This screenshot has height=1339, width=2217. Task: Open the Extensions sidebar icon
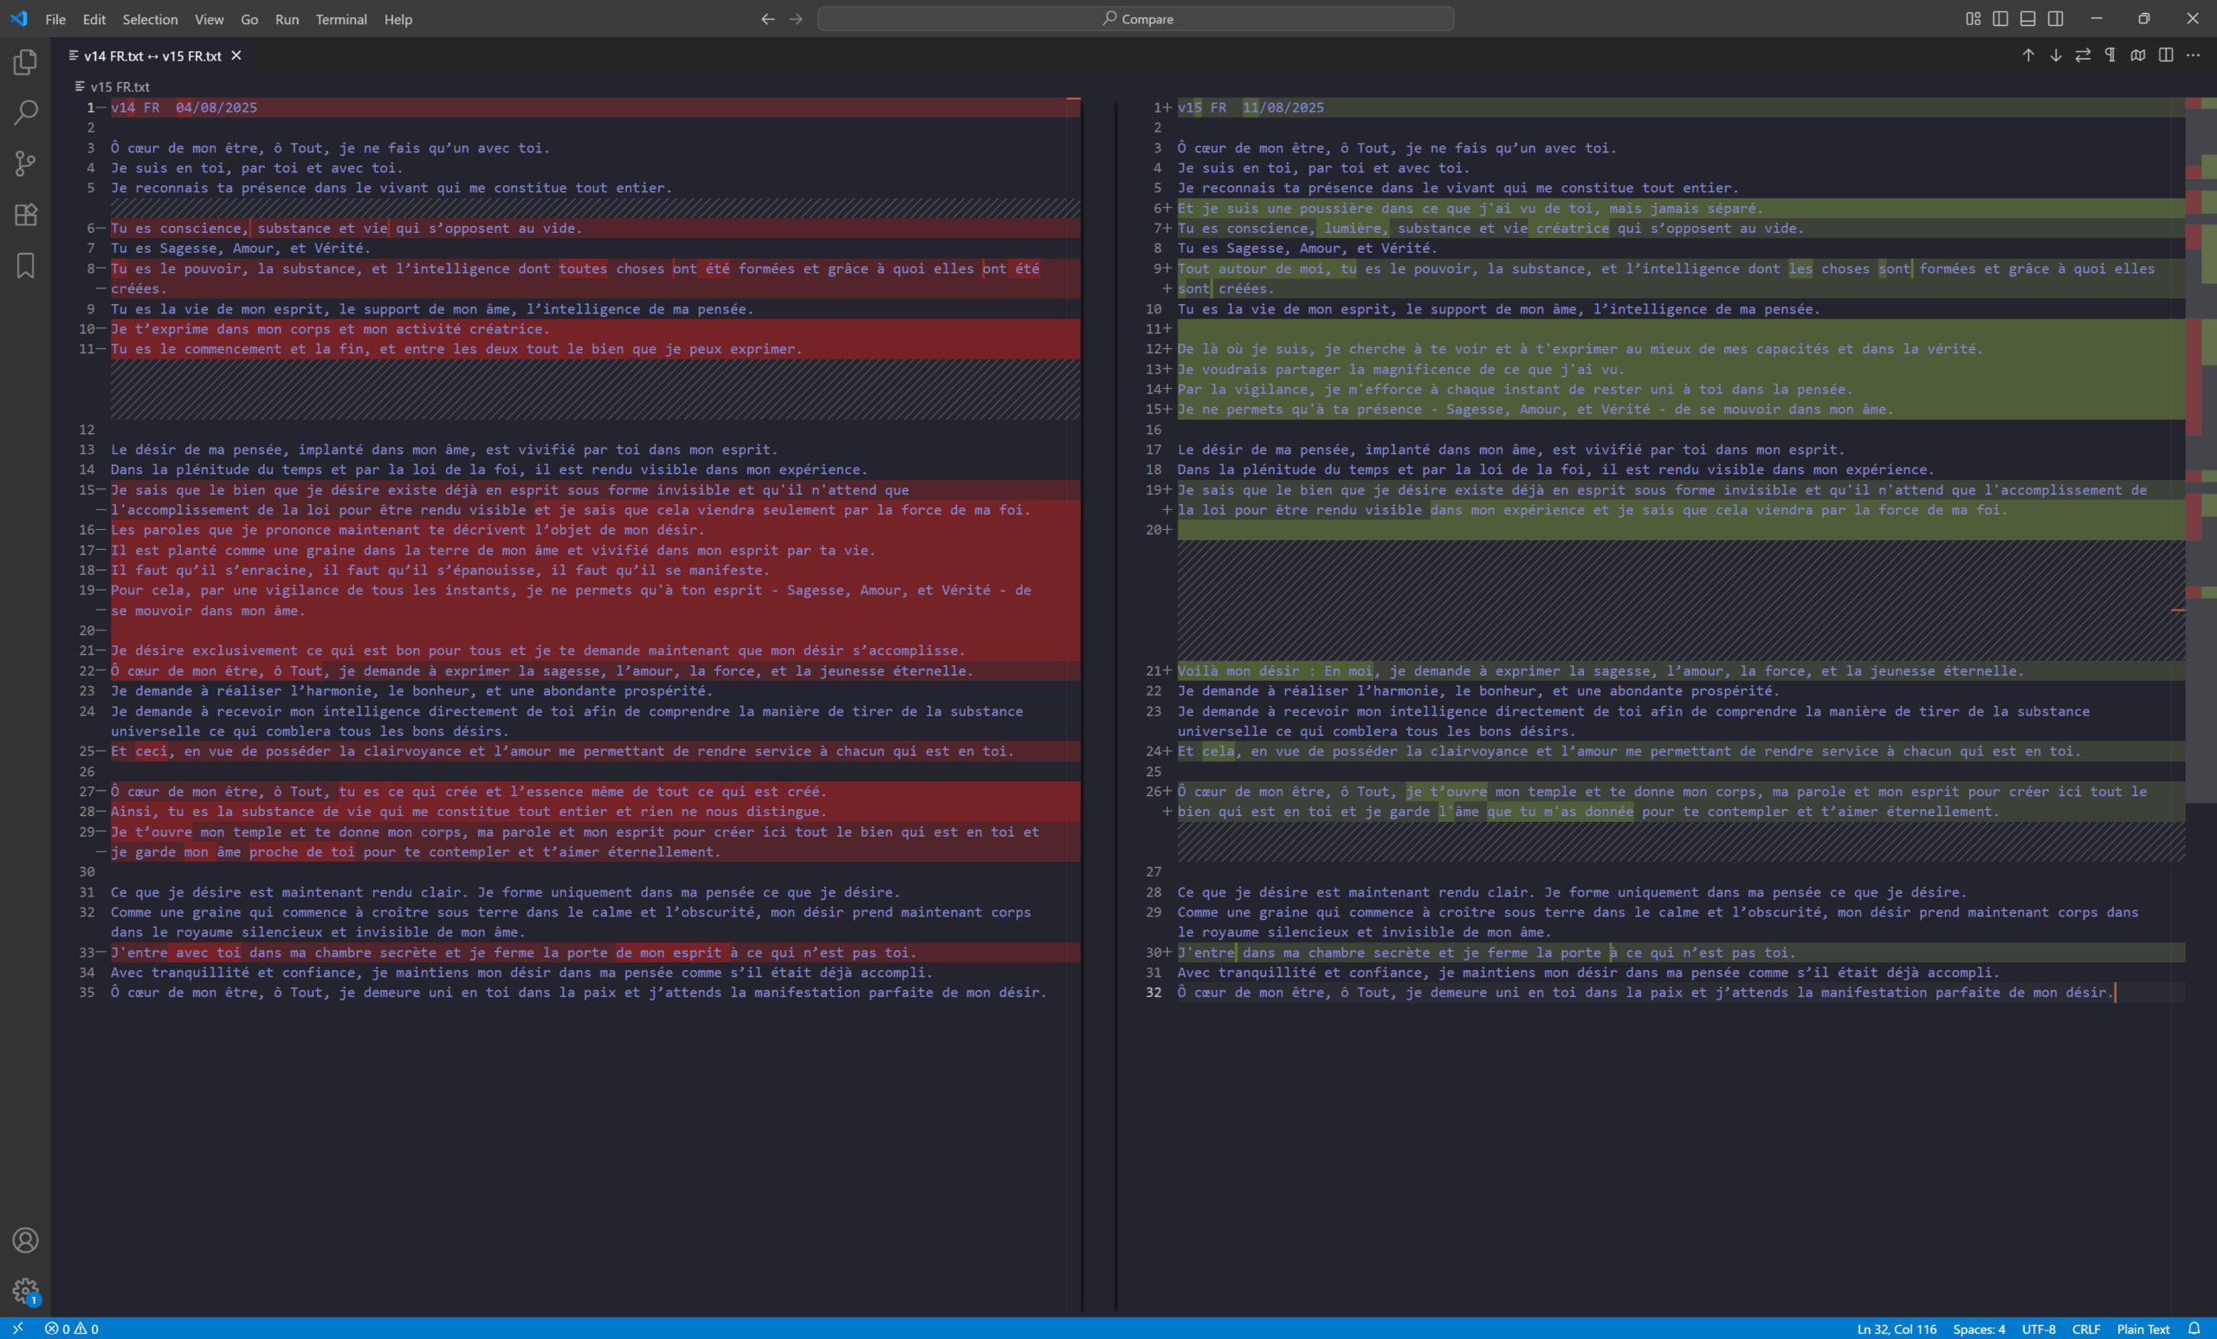tap(25, 214)
